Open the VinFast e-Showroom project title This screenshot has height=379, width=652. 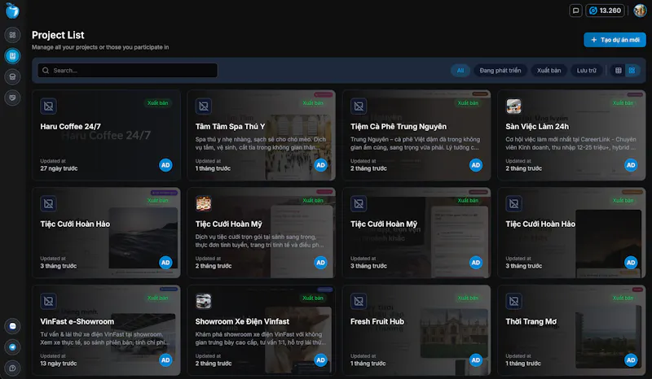[77, 322]
